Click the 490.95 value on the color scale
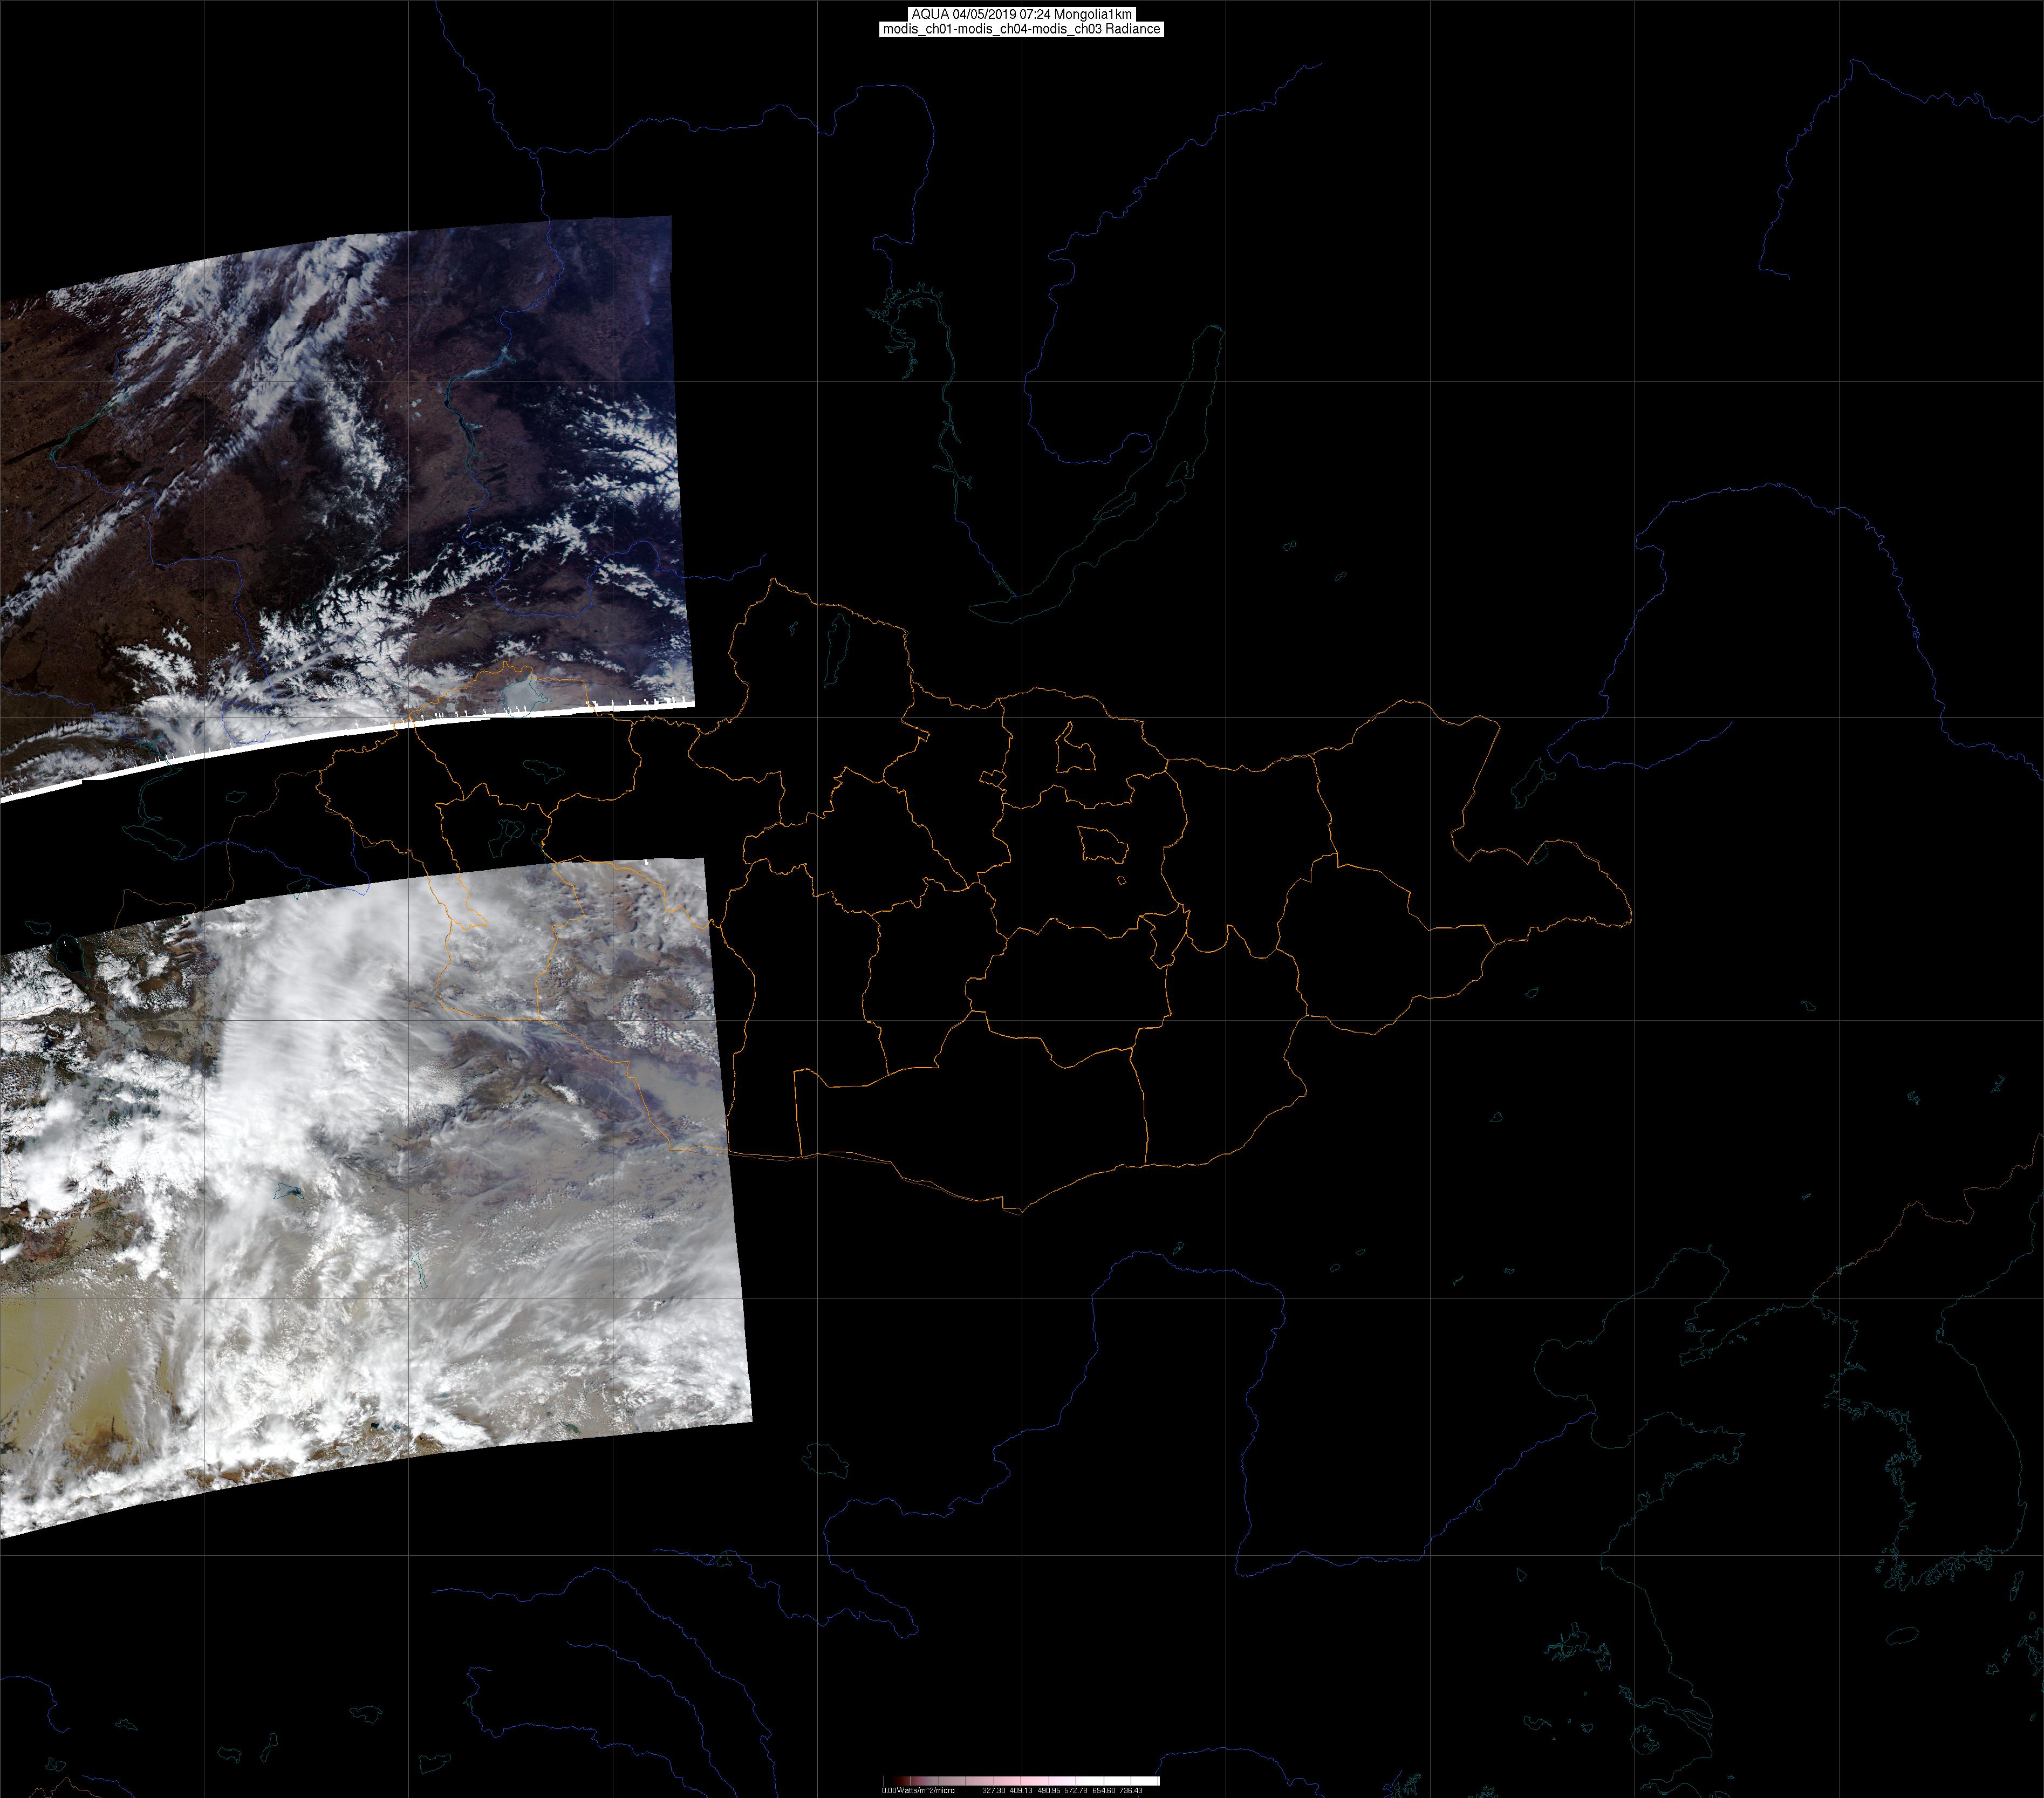 click(1049, 1791)
